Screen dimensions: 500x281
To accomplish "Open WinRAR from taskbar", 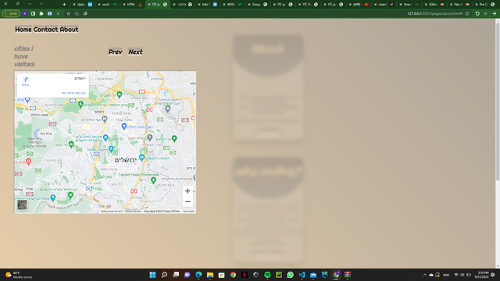I will click(348, 275).
